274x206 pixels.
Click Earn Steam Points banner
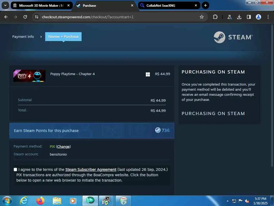(92, 131)
